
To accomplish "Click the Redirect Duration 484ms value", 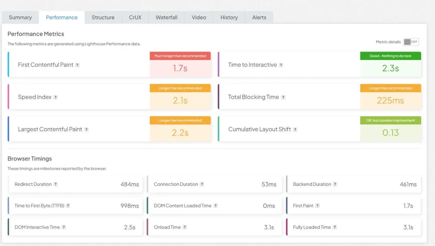I will [130, 184].
